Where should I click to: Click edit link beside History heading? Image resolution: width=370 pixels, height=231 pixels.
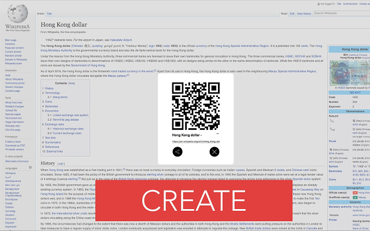point(61,164)
